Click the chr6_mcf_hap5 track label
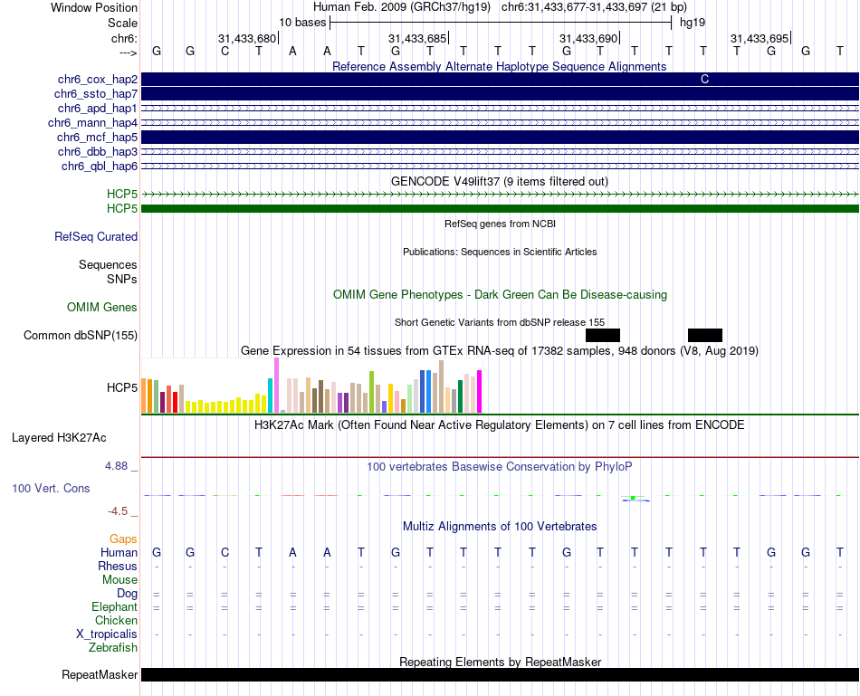Viewport: 860px width, 696px height. (97, 137)
